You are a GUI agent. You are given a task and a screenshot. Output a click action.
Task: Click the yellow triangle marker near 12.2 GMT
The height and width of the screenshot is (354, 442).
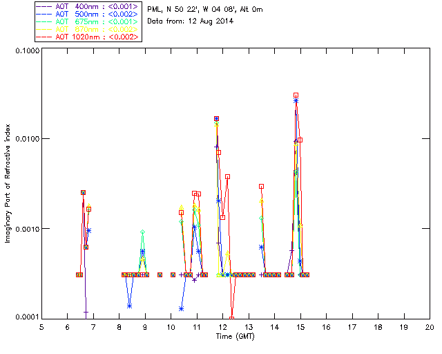click(228, 254)
